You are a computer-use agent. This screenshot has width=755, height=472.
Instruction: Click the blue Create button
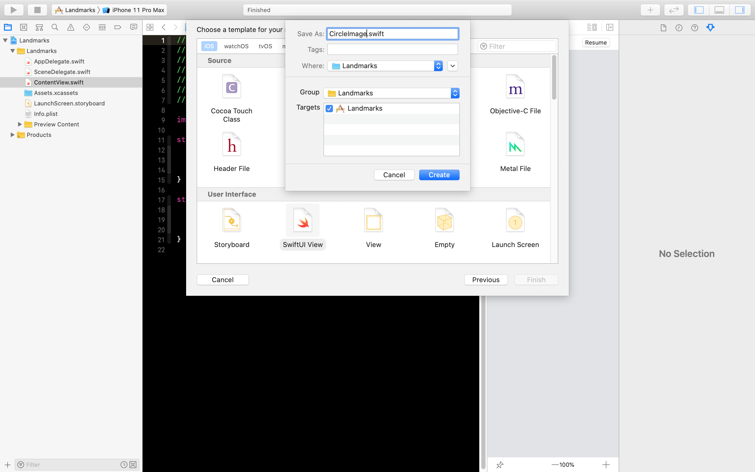(x=439, y=175)
